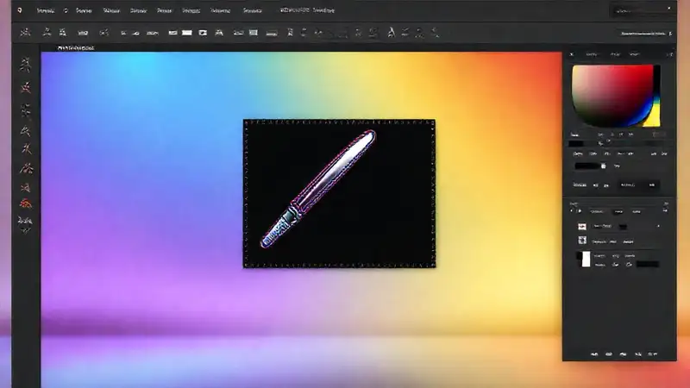Image resolution: width=690 pixels, height=388 pixels.
Task: Click the app logo icon in menu bar
Action: (x=19, y=10)
